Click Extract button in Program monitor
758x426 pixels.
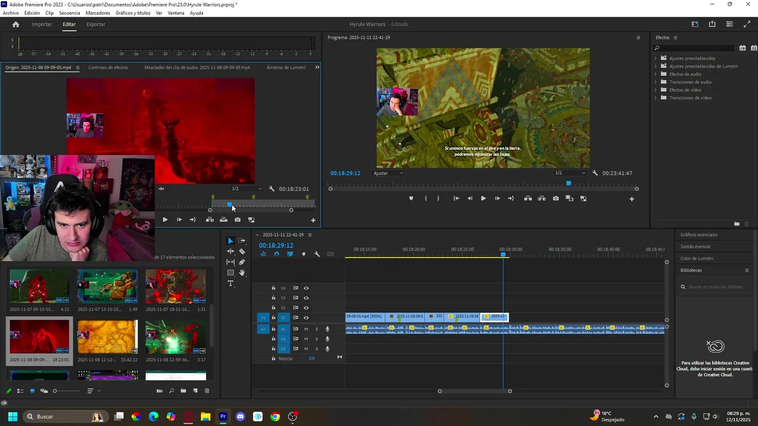(541, 199)
